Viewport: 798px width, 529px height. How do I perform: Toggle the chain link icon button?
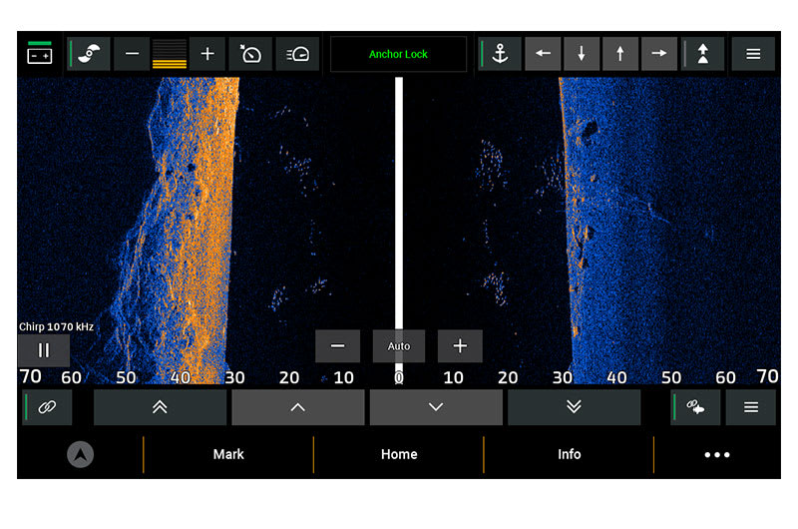[47, 407]
